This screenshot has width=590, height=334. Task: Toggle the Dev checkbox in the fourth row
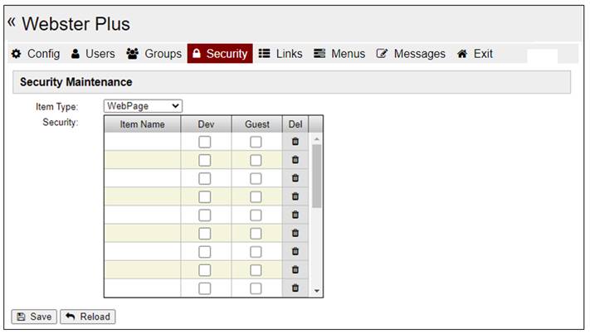205,196
